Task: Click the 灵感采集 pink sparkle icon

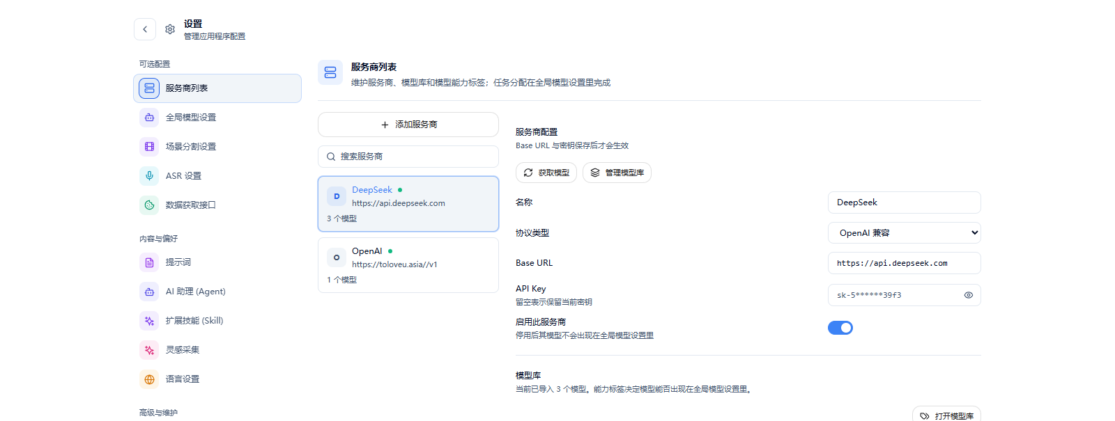Action: click(149, 350)
